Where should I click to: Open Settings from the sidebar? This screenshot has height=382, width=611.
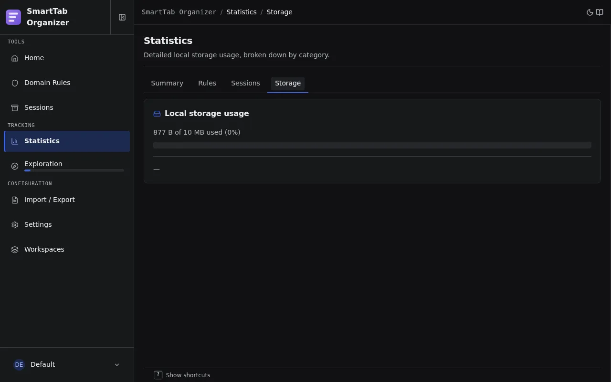(67, 225)
